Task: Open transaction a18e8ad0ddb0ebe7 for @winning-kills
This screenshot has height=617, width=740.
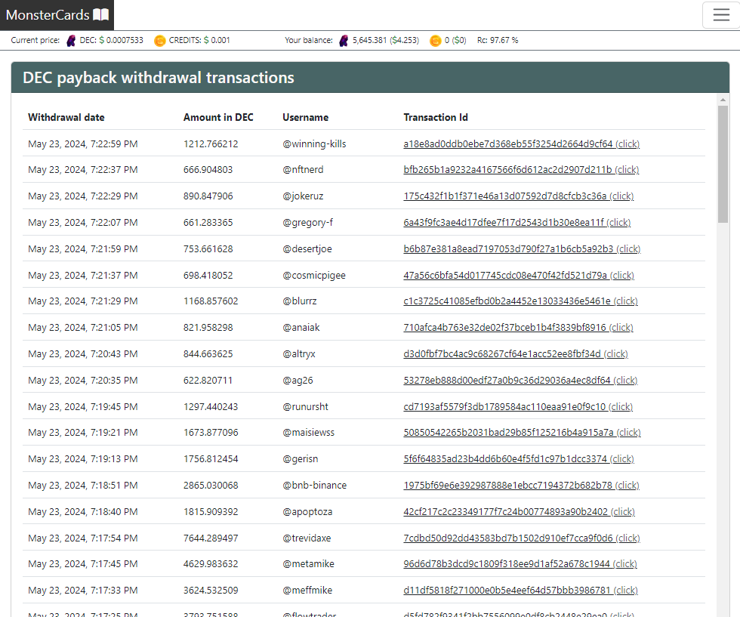Action: coord(522,144)
